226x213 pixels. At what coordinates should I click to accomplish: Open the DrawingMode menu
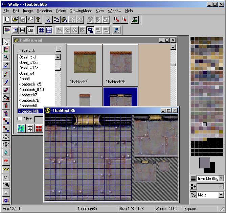[x=81, y=11]
